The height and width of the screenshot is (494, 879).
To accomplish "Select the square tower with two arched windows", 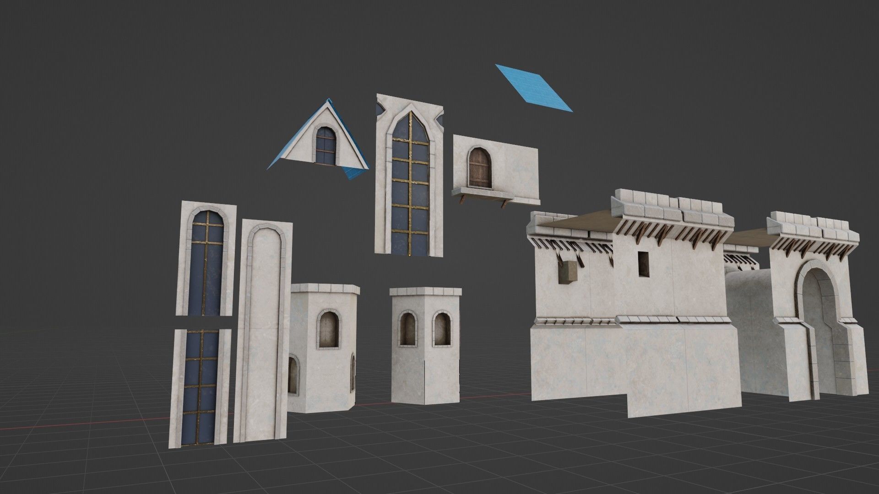I will 425,346.
